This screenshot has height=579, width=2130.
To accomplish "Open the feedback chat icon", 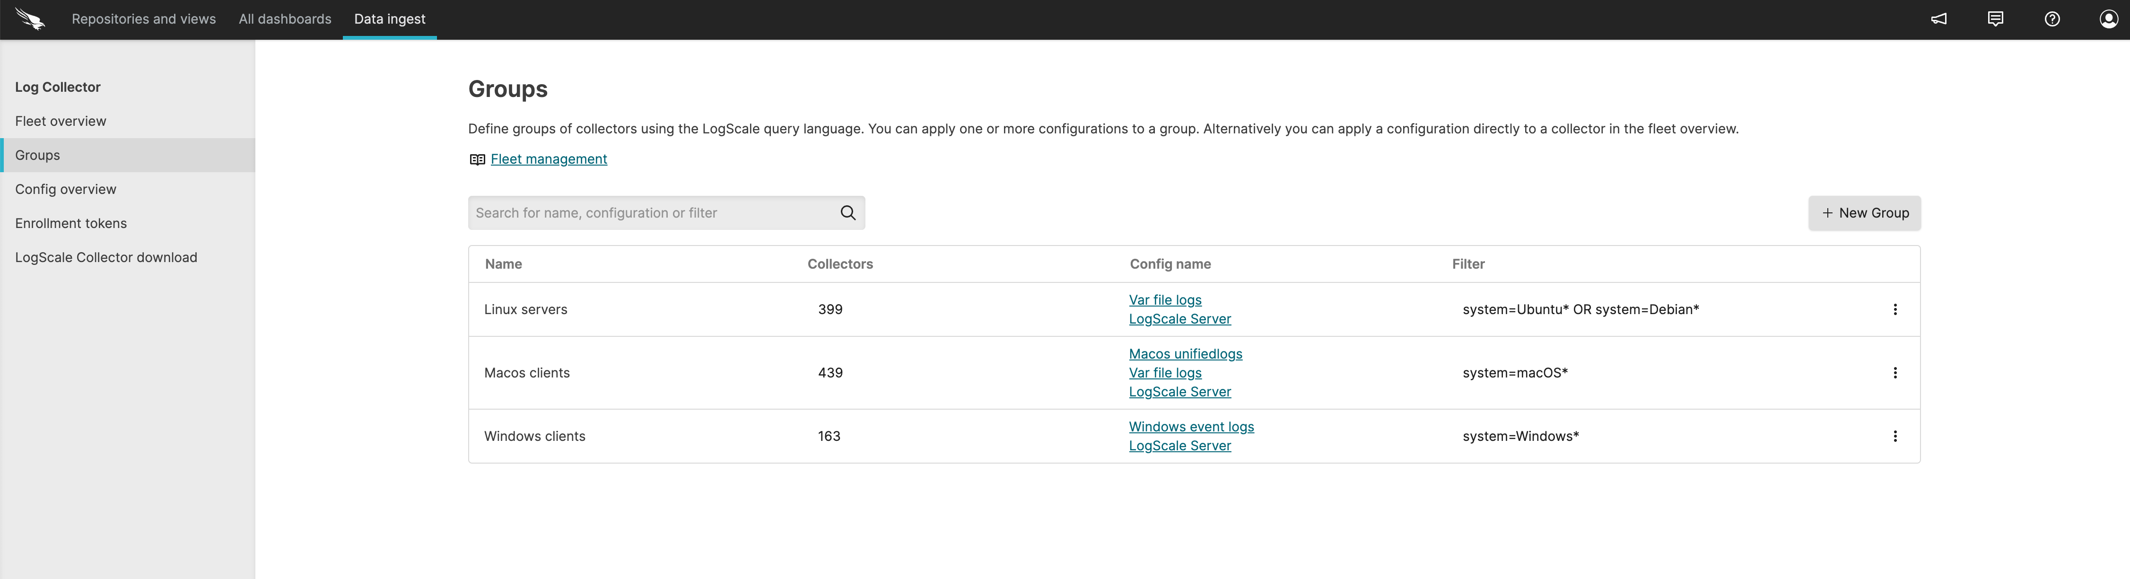I will [1995, 19].
